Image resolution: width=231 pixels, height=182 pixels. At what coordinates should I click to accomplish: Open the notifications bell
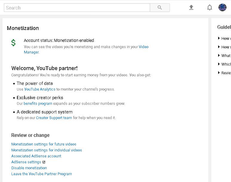pos(210,7)
